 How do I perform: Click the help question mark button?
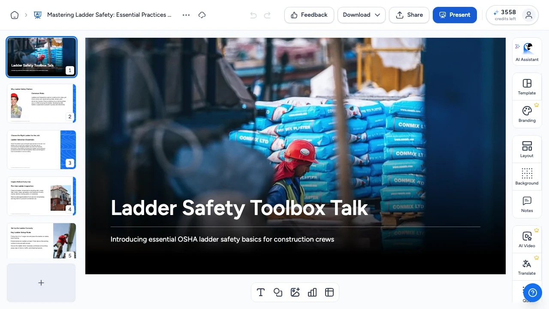pyautogui.click(x=533, y=293)
